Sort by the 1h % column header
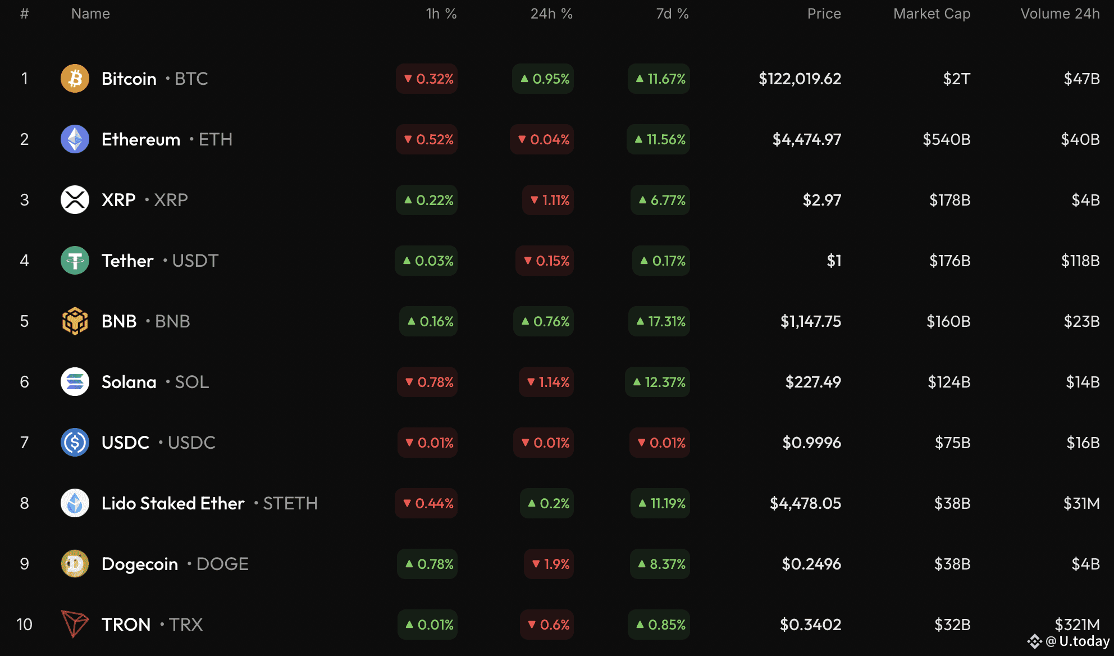 (x=441, y=13)
